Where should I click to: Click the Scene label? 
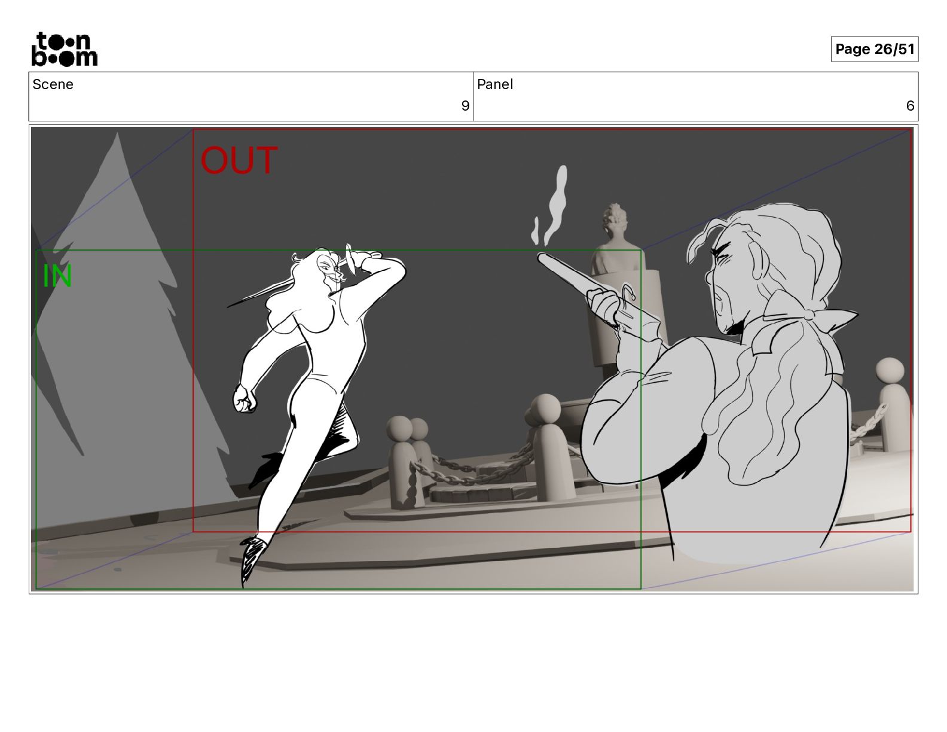tap(53, 84)
